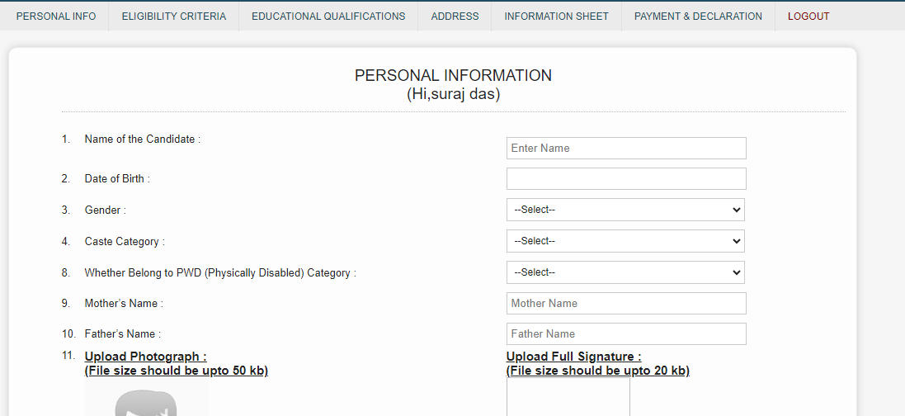Go to Educational Qualifications tab
The width and height of the screenshot is (905, 416).
pyautogui.click(x=328, y=17)
